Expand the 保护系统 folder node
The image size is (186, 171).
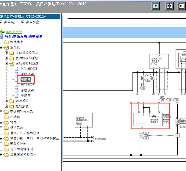pos(1,128)
